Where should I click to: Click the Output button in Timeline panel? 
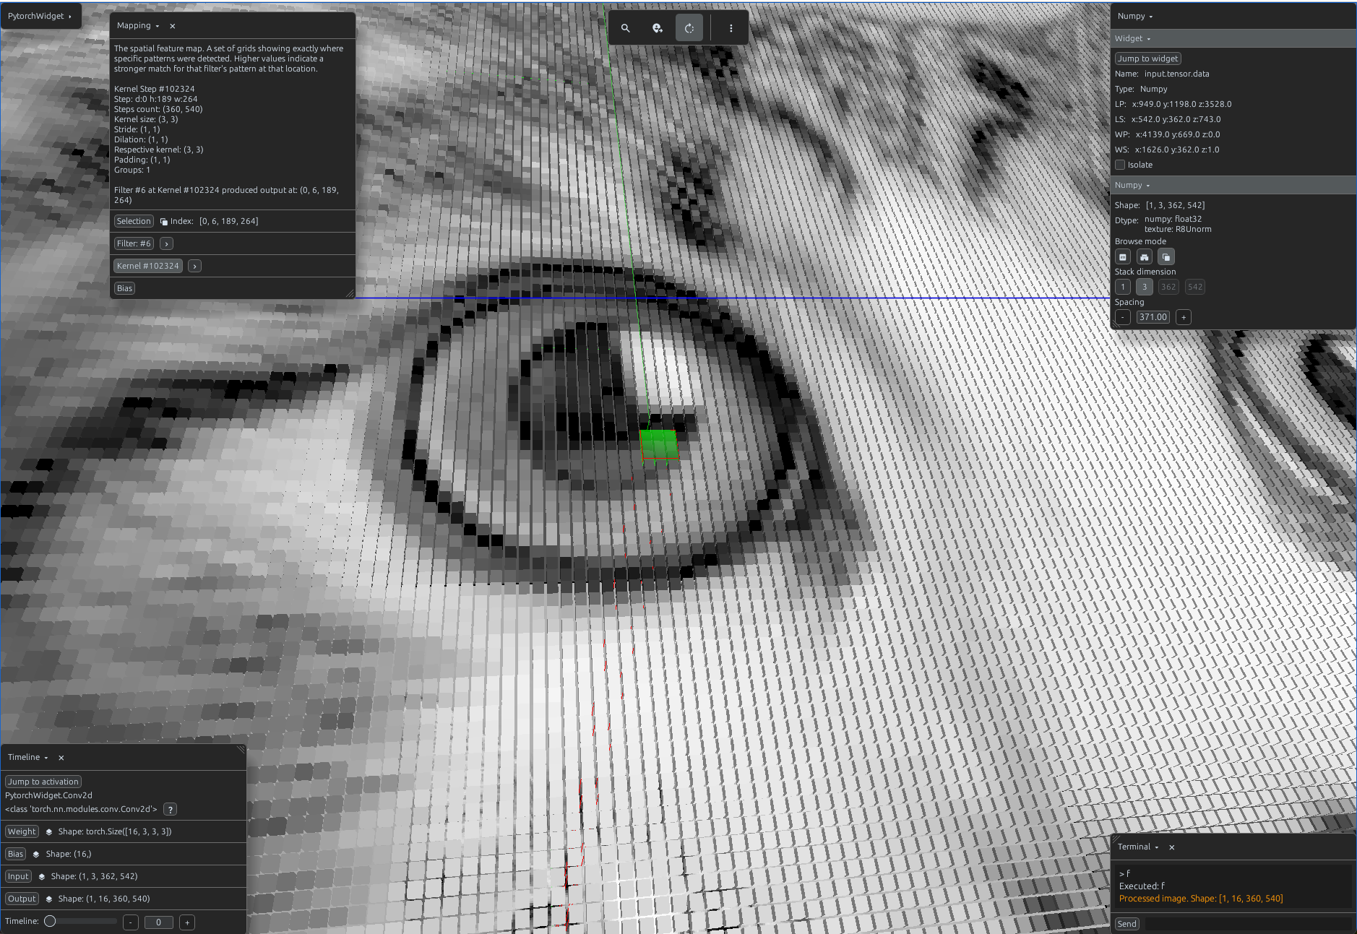(x=22, y=899)
